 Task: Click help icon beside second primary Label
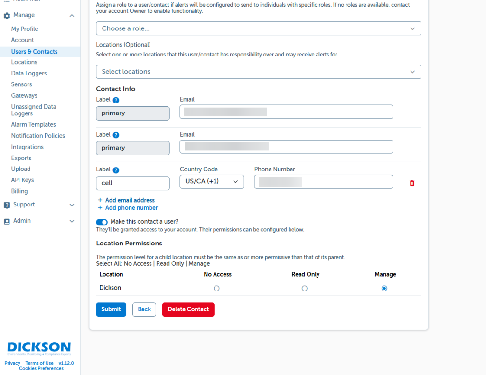pyautogui.click(x=116, y=135)
